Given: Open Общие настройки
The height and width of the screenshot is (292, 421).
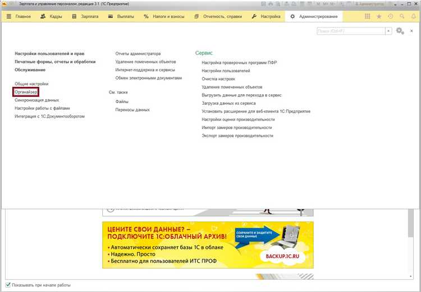Looking at the screenshot, I should pyautogui.click(x=31, y=84).
